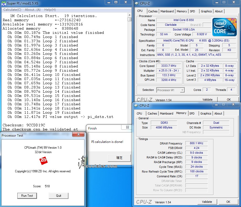This screenshot has width=241, height=207.
Task: Click the Bus Speed value 133.3 MHz
Action: point(169,75)
